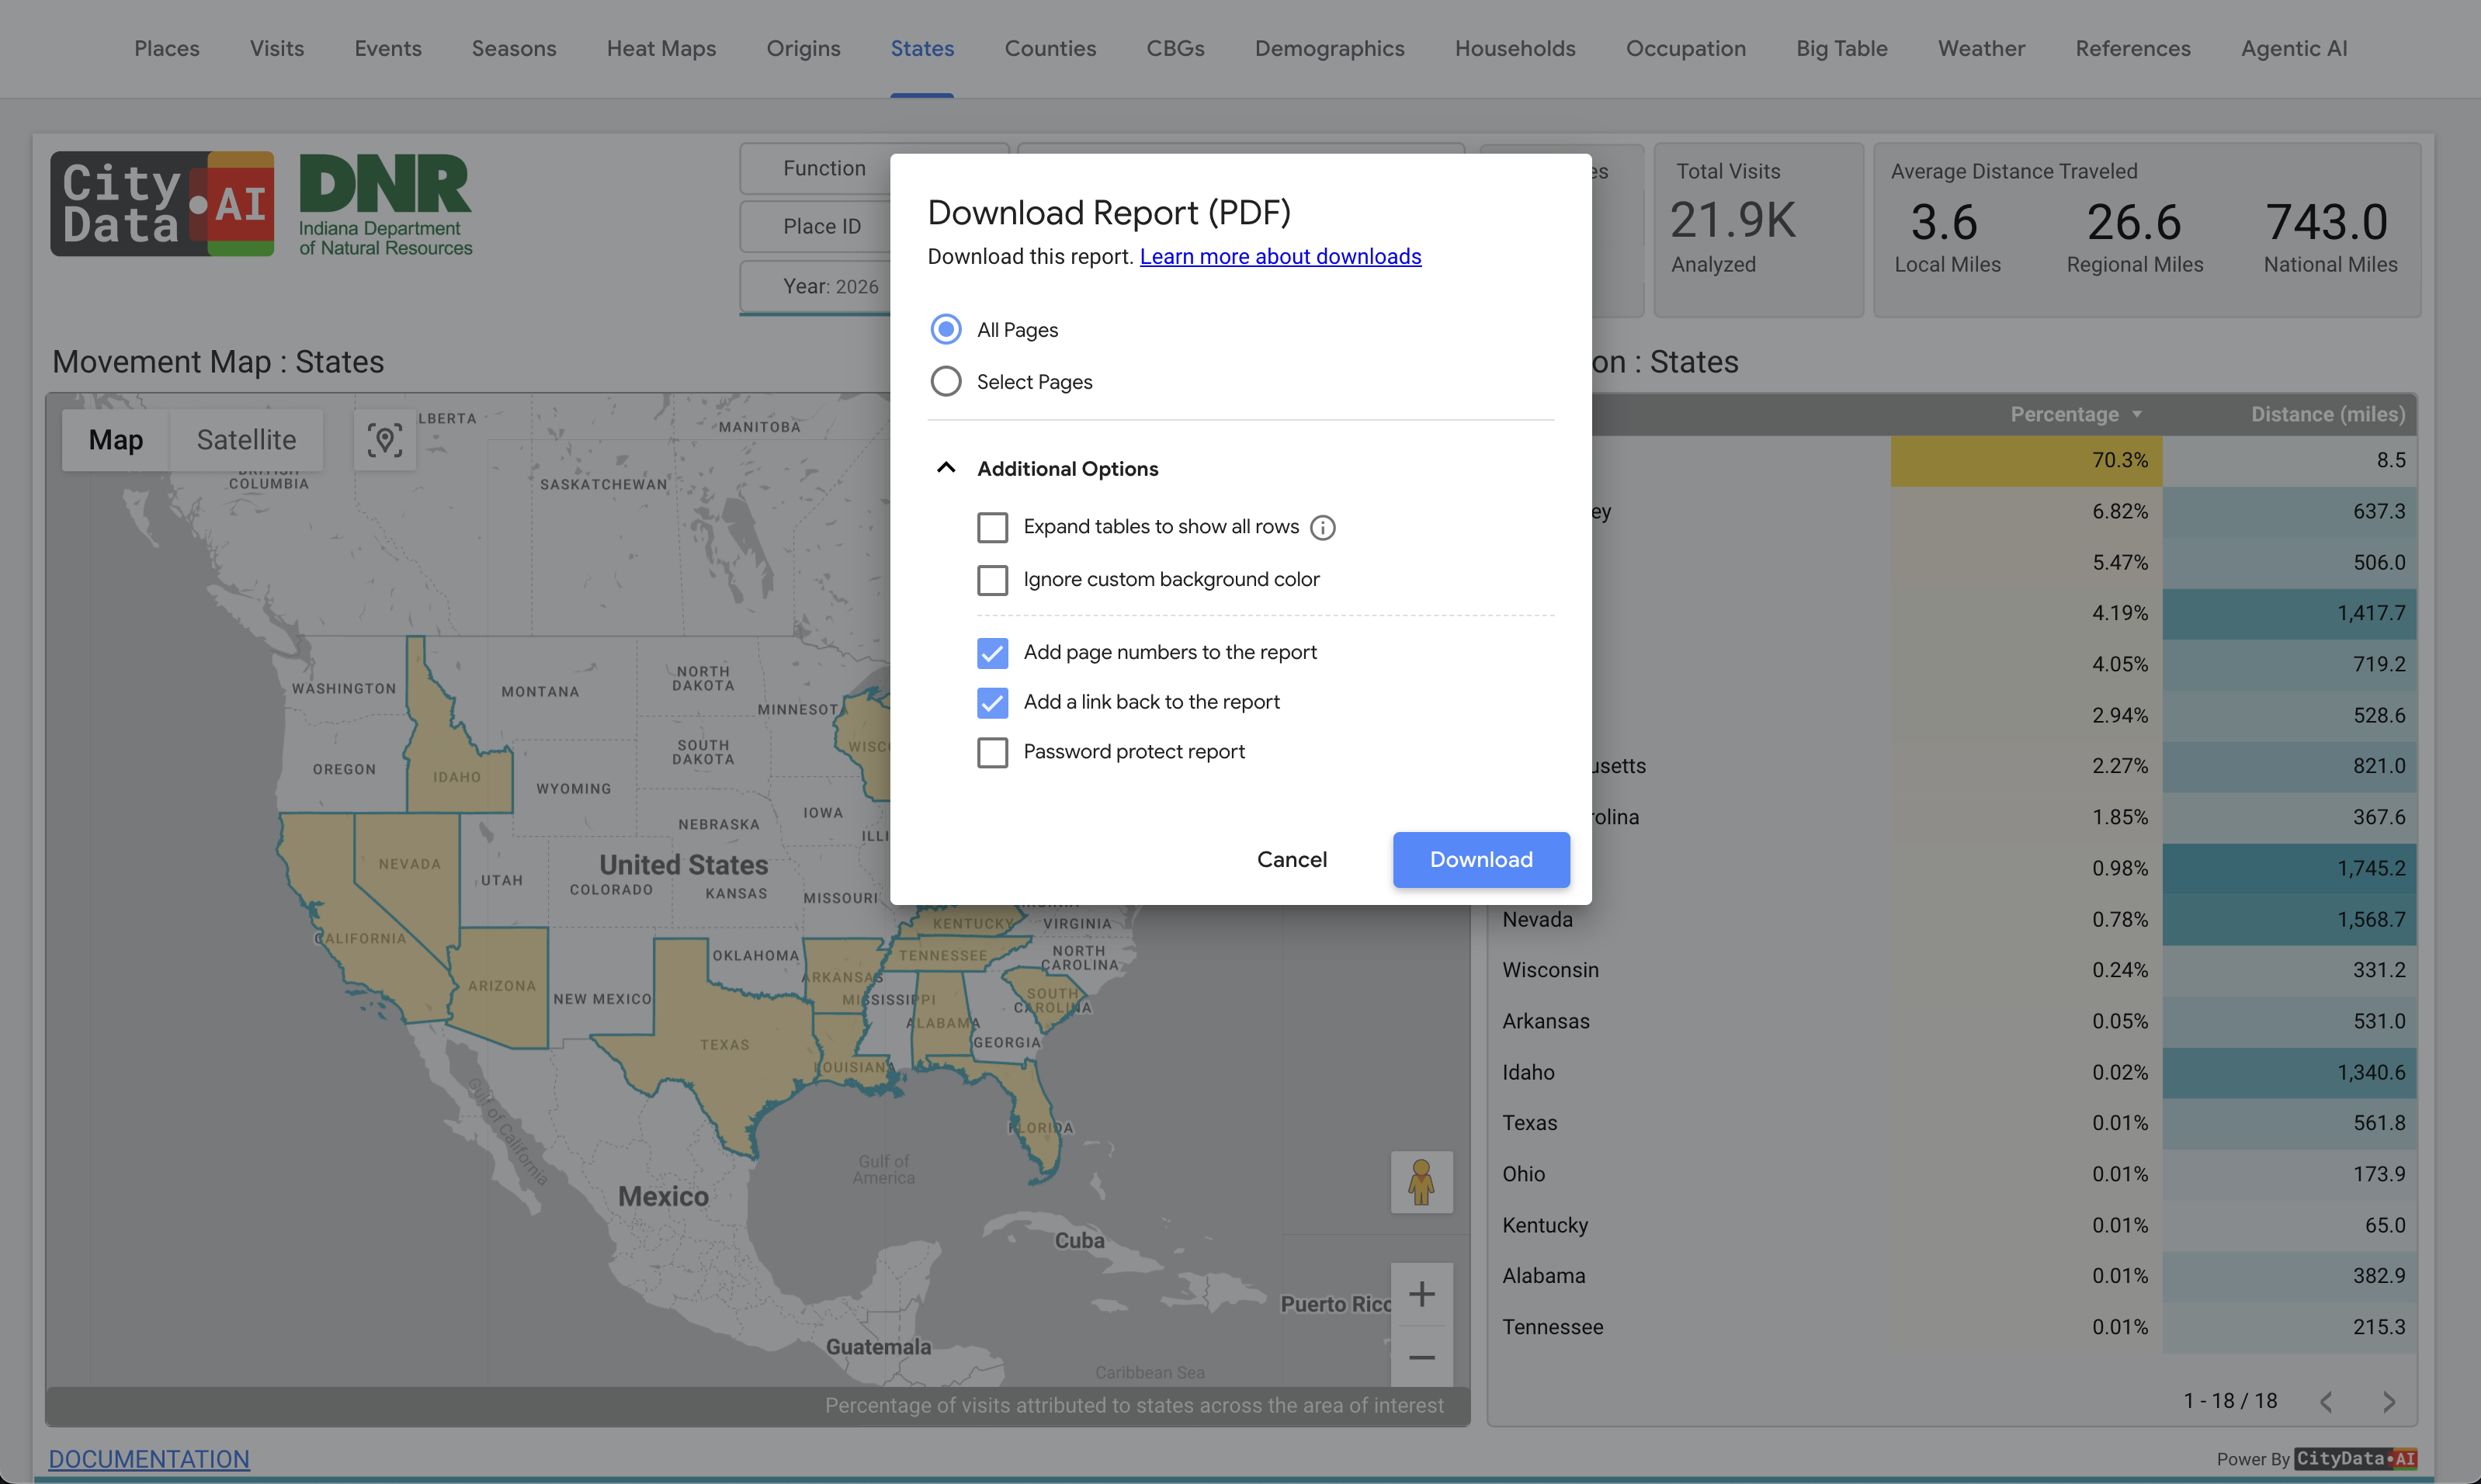Select the States tab
Screen dimensions: 2481x1484
(x=922, y=48)
